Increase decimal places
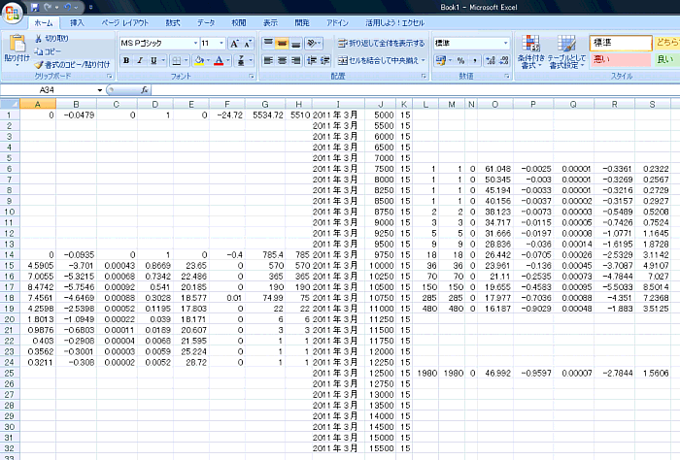The image size is (680, 460). click(x=491, y=60)
